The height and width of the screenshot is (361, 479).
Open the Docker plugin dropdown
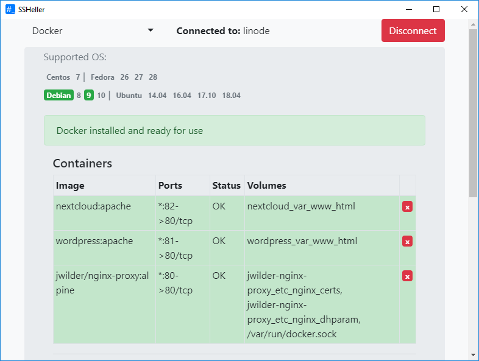coord(93,31)
